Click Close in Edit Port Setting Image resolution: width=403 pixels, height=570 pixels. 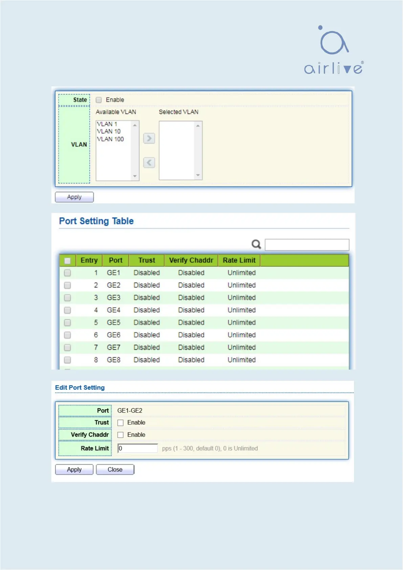tap(115, 469)
